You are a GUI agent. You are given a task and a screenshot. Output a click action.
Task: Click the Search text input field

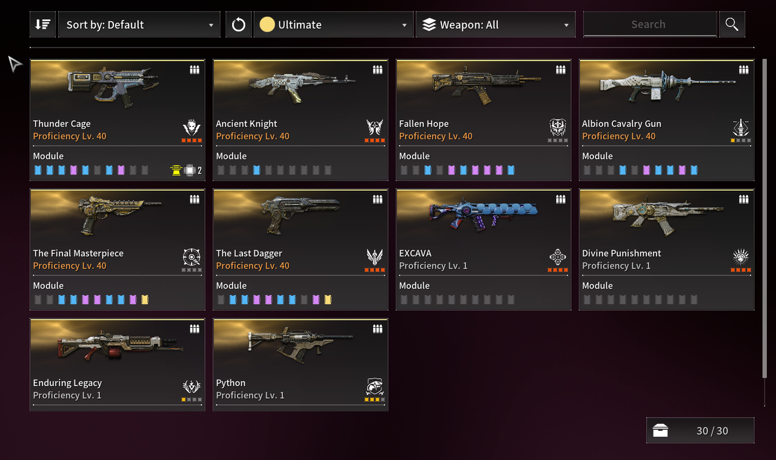coord(649,24)
